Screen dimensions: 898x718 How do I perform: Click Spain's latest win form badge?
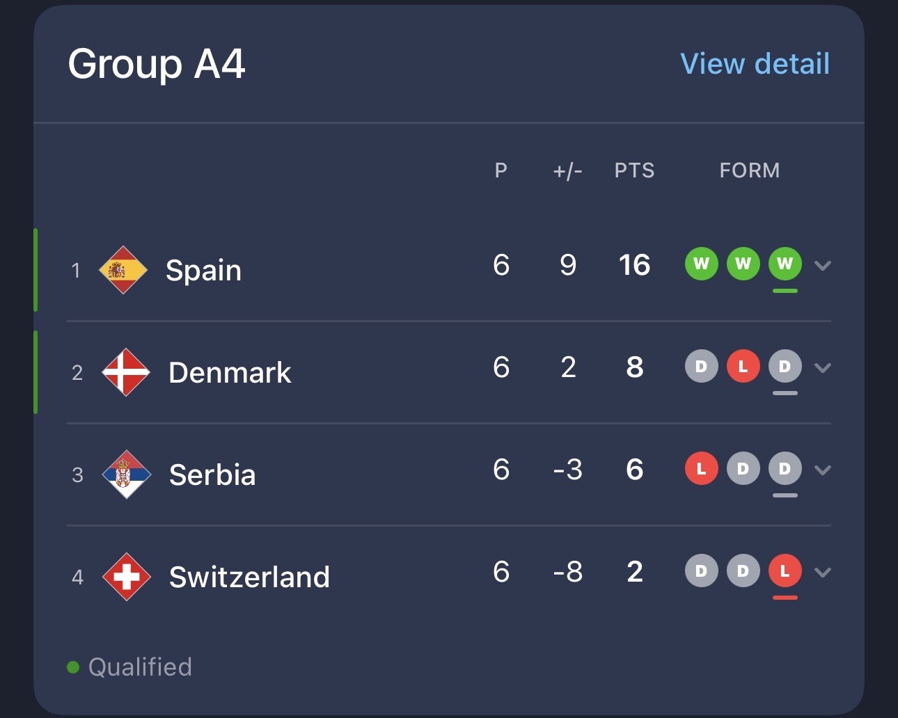[x=785, y=264]
